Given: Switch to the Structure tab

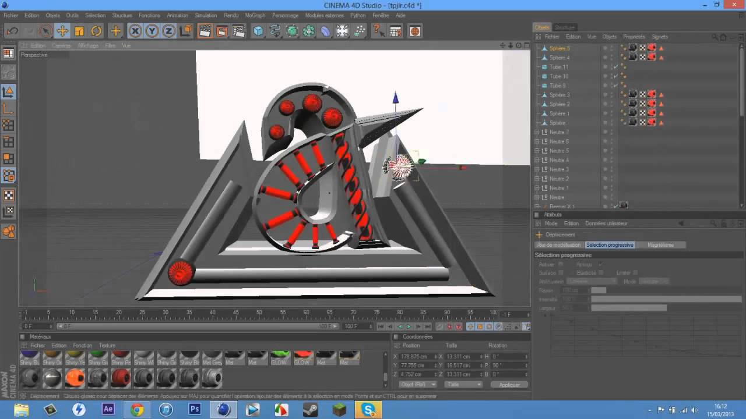Looking at the screenshot, I should point(564,27).
